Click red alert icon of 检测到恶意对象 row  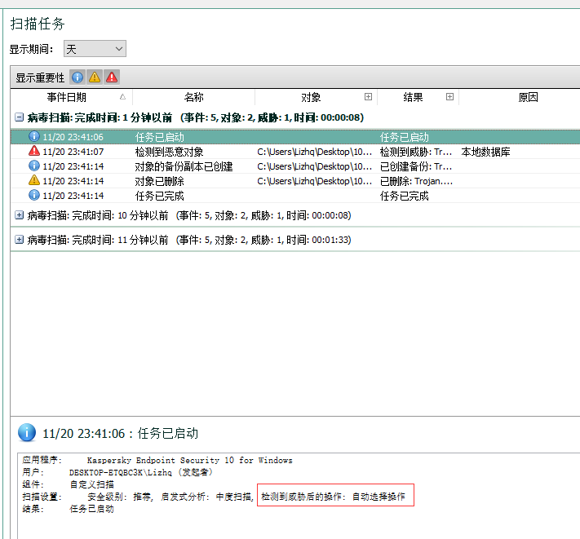(34, 152)
